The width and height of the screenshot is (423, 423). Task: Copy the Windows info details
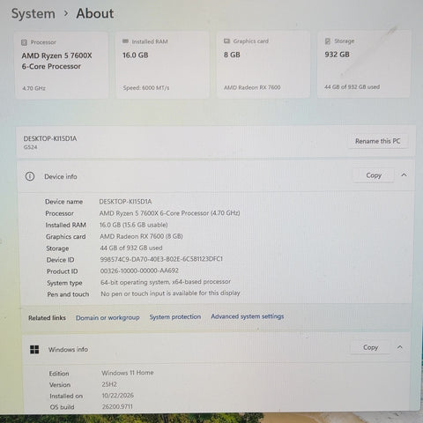370,347
